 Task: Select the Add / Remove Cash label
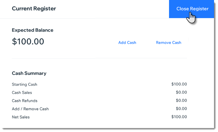point(30,109)
